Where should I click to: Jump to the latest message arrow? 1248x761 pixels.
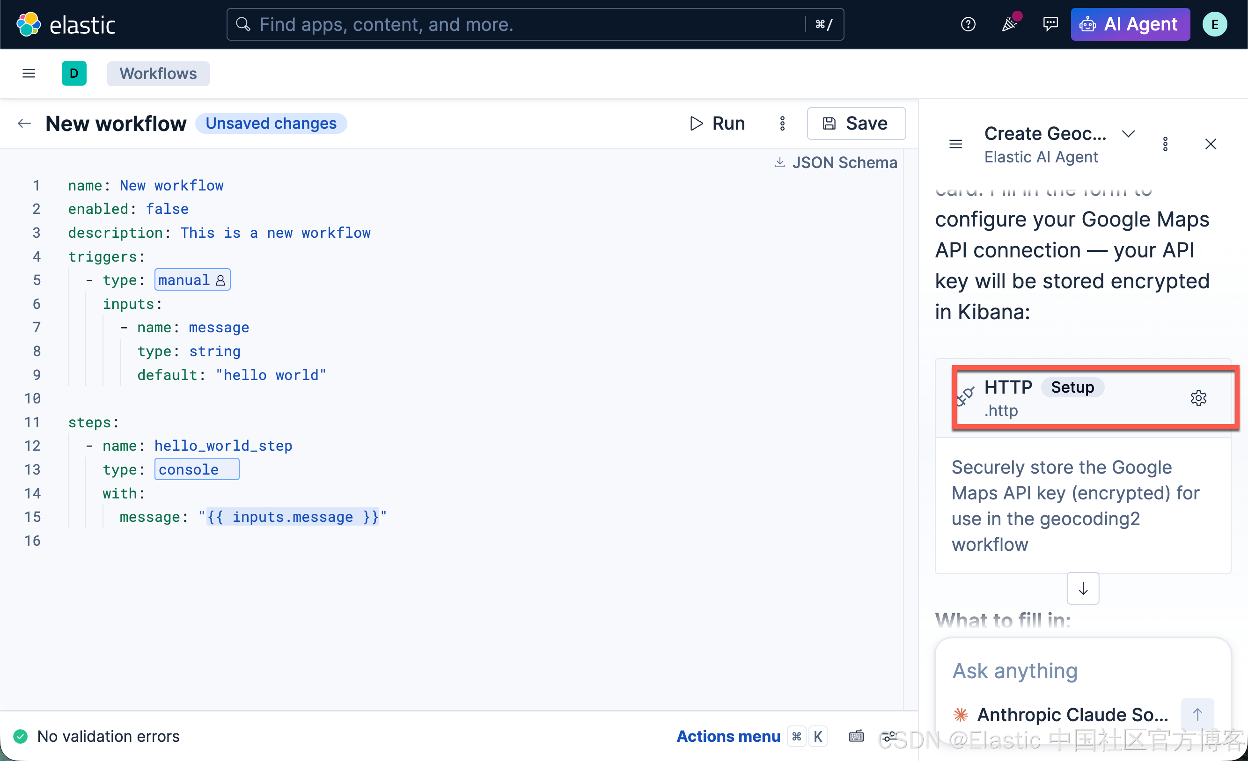click(1082, 588)
